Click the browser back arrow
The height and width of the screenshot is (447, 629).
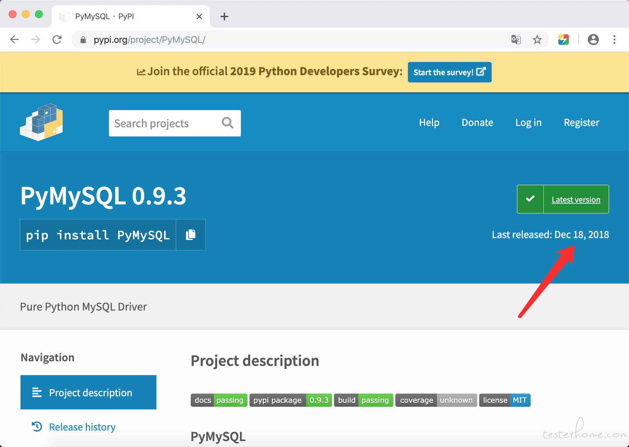coord(15,40)
